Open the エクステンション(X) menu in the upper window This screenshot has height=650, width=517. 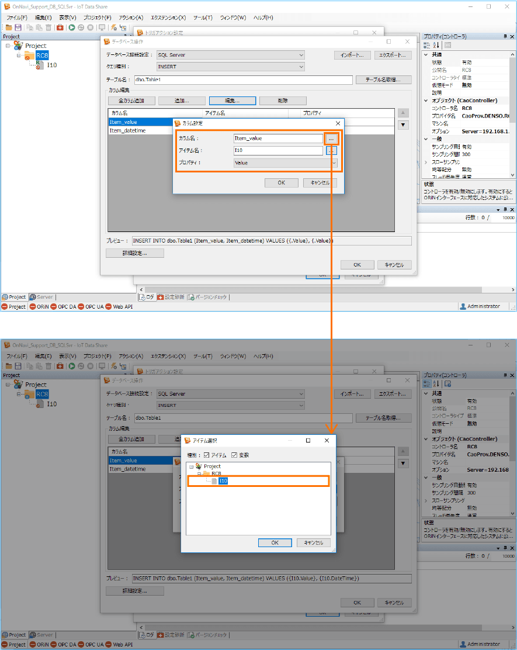pyautogui.click(x=168, y=18)
